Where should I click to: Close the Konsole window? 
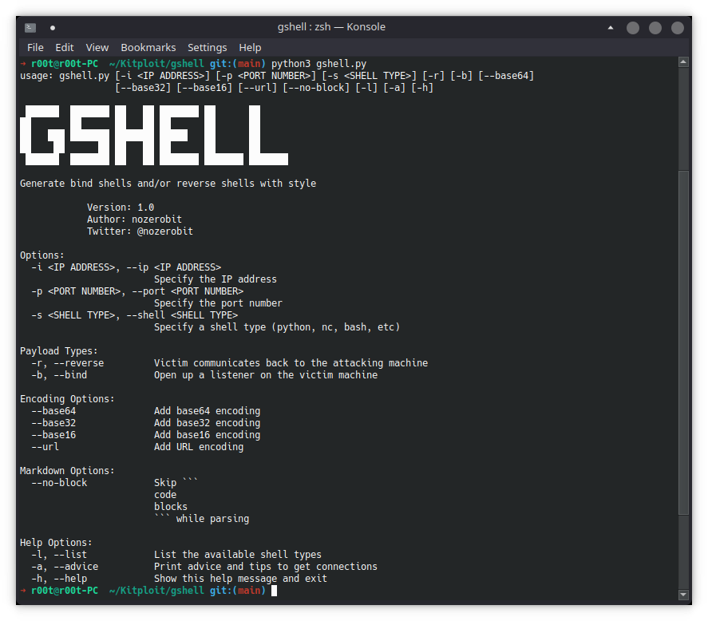point(678,28)
